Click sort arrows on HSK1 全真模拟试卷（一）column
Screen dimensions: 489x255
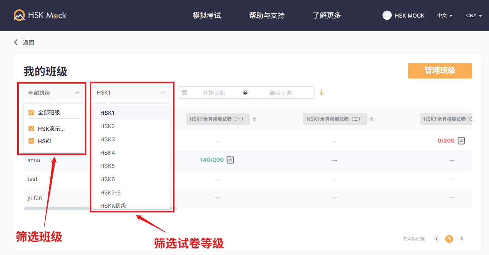pos(254,119)
